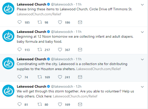The width and height of the screenshot is (148, 109).
Task: Visit the @lakewoodch handle on the 12h tweet
Action: click(x=62, y=87)
